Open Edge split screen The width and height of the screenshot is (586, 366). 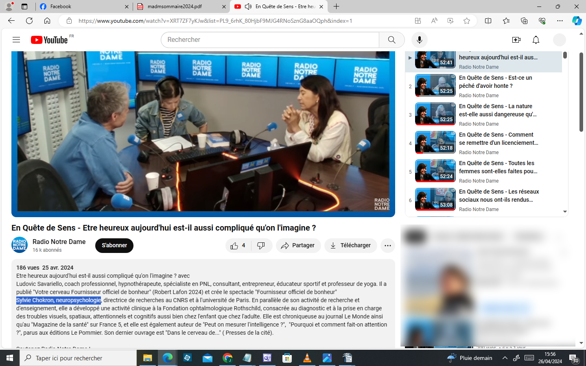click(x=488, y=21)
